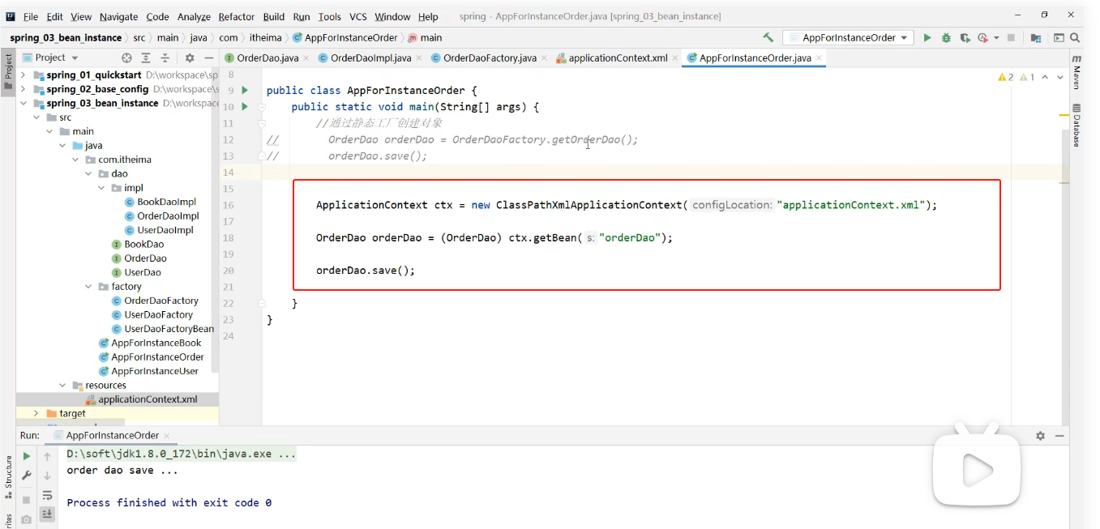This screenshot has height=529, width=1100.
Task: Toggle soft-wrap in Run console
Action: click(47, 496)
